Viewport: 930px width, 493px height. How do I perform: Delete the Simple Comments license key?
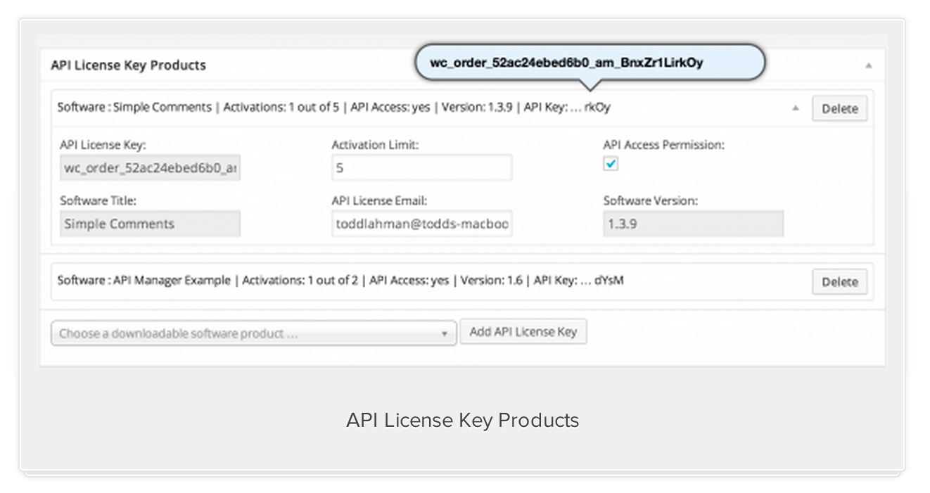(x=840, y=108)
